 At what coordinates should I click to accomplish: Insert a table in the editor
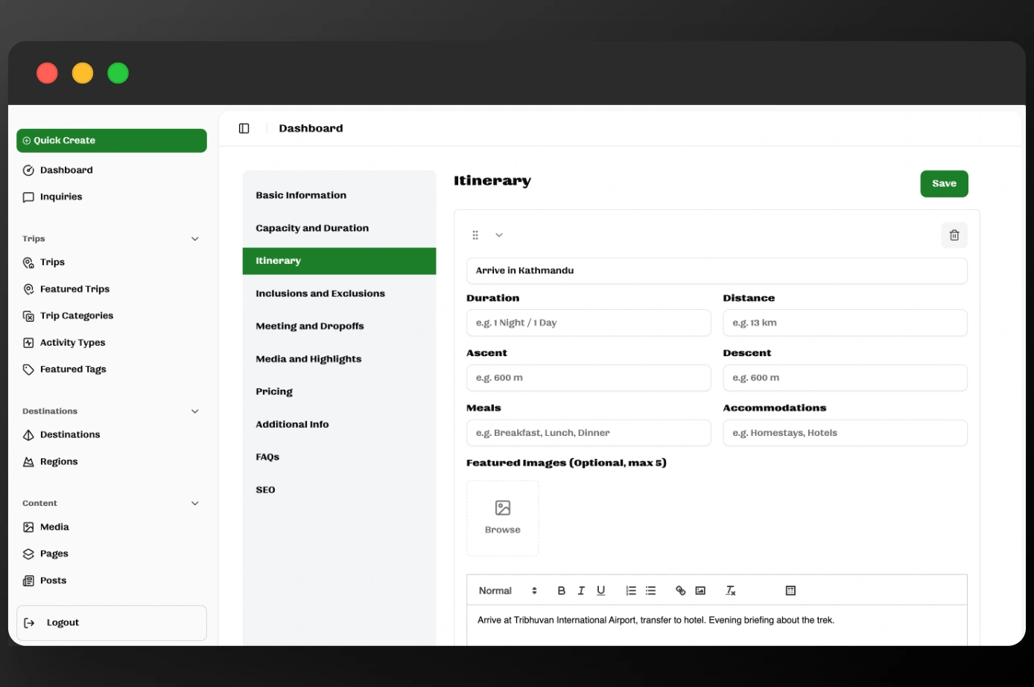791,591
